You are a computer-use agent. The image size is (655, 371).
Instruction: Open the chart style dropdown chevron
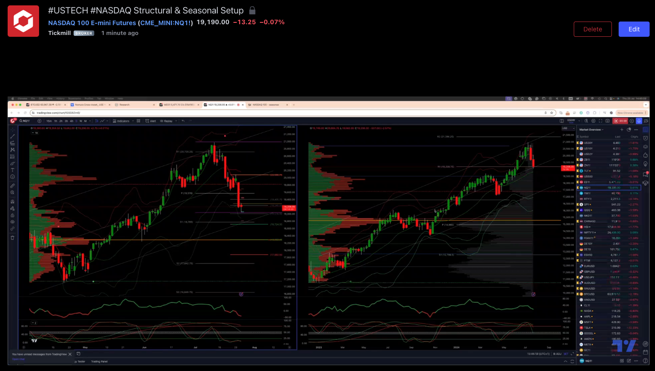coord(107,121)
